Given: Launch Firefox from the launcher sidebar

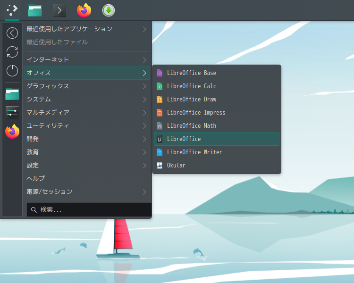Looking at the screenshot, I should 12,132.
